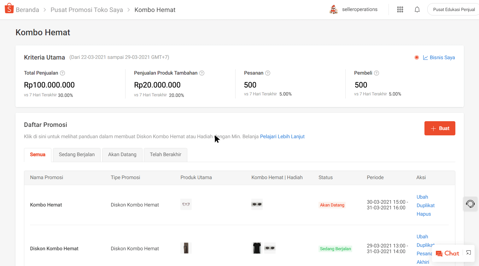Screen dimensions: 479x266
Task: Click Hapus for the Kombo Hemat promotion
Action: (x=424, y=214)
